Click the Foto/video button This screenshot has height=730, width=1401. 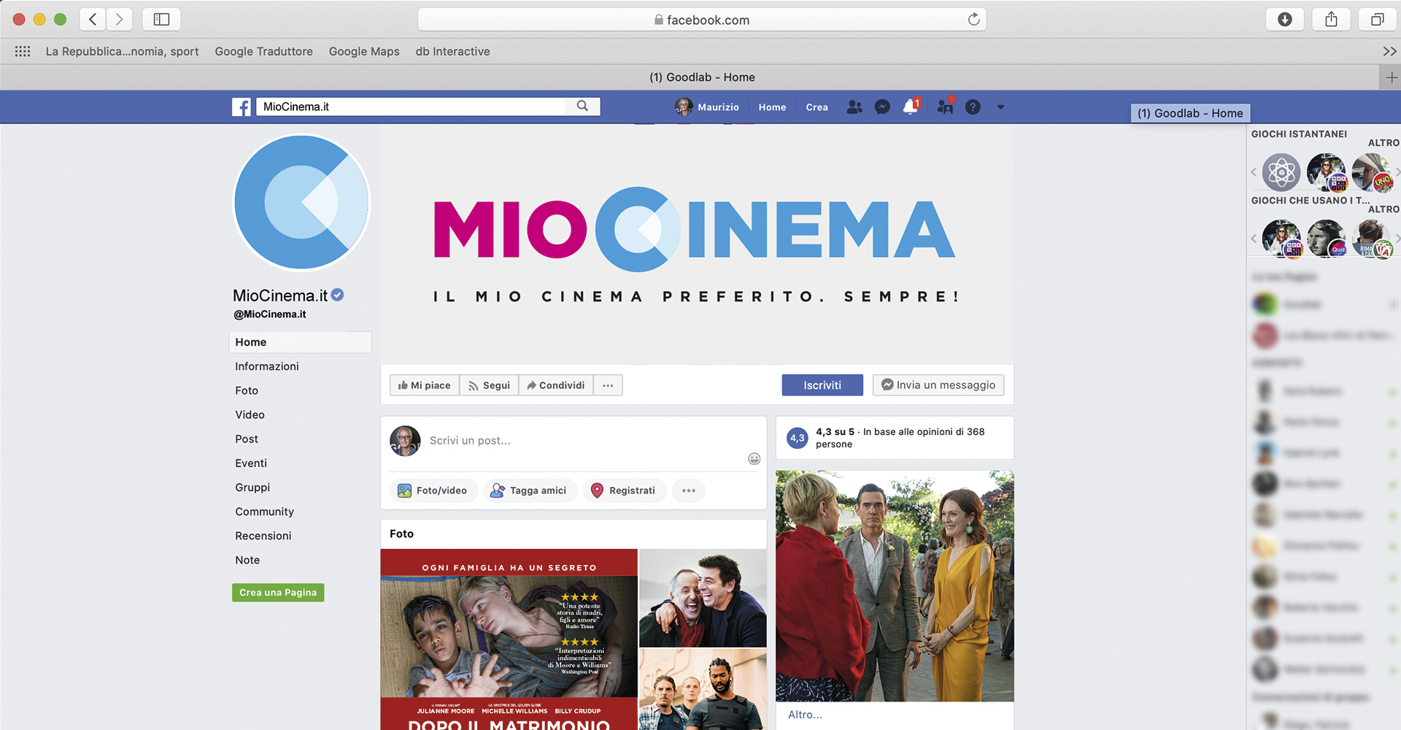(x=433, y=491)
